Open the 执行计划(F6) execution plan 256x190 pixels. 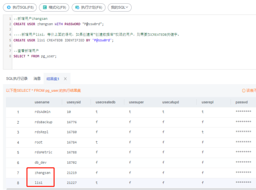point(88,7)
